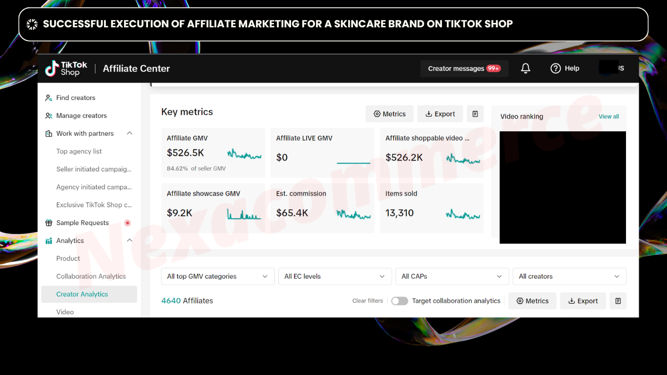
Task: Click the document icon beside lower Export button
Action: (618, 301)
